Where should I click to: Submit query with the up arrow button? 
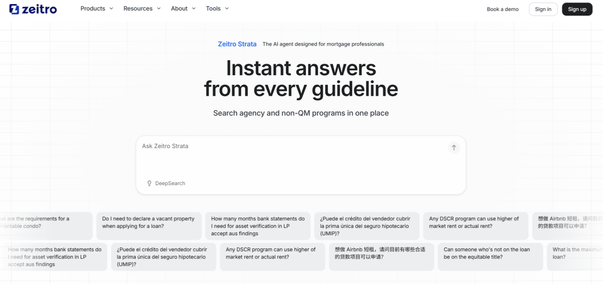coord(454,148)
